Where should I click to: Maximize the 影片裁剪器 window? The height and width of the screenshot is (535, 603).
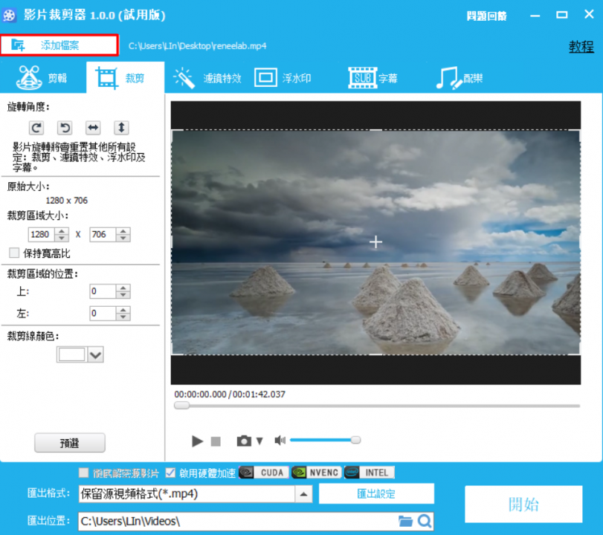pos(562,15)
